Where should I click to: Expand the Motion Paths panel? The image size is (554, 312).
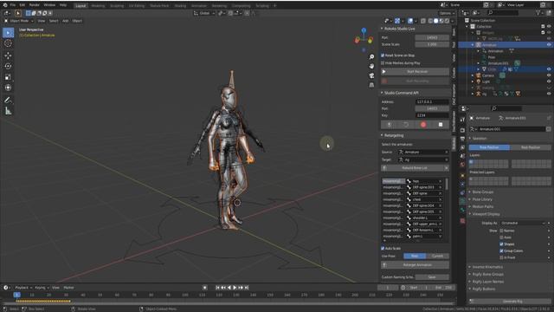(x=482, y=206)
